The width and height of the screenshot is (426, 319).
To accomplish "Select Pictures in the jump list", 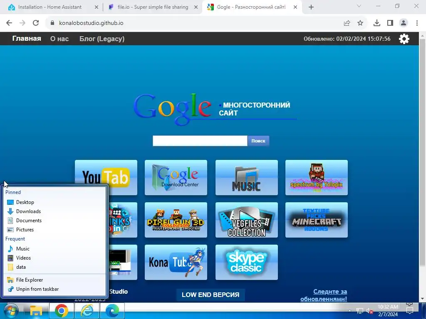I will (54, 229).
